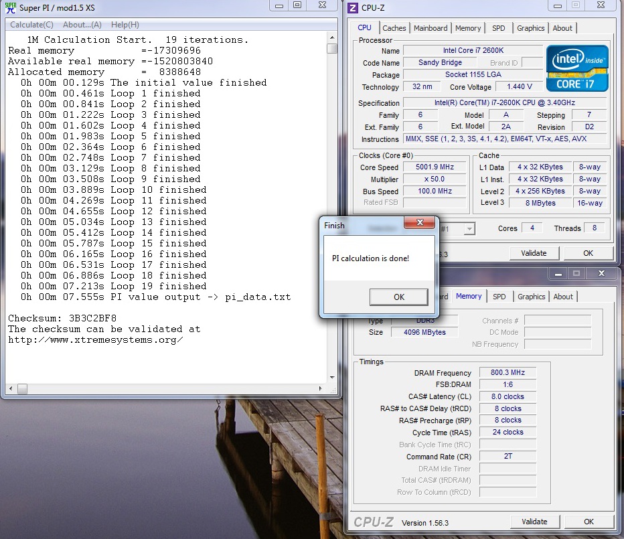The height and width of the screenshot is (539, 624).
Task: Minimize the top CPU-Z window
Action: pos(558,5)
